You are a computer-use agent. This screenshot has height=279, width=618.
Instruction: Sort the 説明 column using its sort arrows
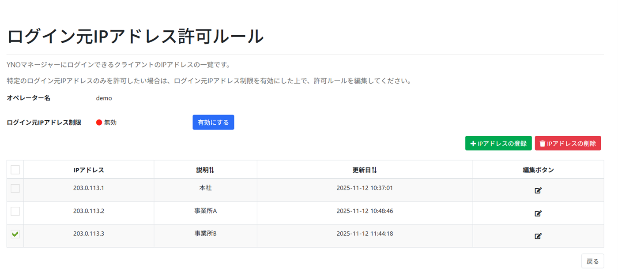point(212,169)
